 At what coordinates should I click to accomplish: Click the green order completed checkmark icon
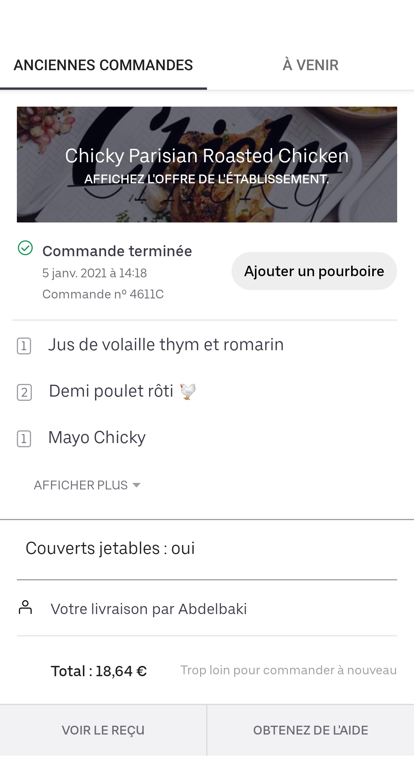(25, 248)
